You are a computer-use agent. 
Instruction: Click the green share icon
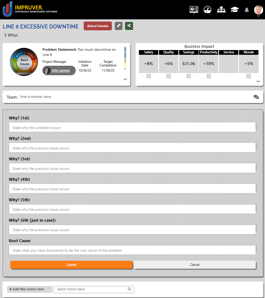[129, 26]
